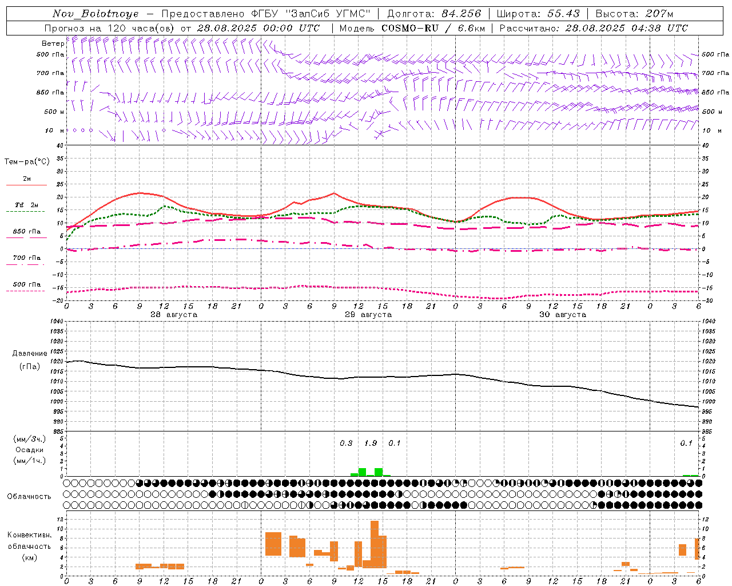Viewport: 732px width, 586px height.
Task: Click the '29 августа' date label
Action: (x=368, y=315)
